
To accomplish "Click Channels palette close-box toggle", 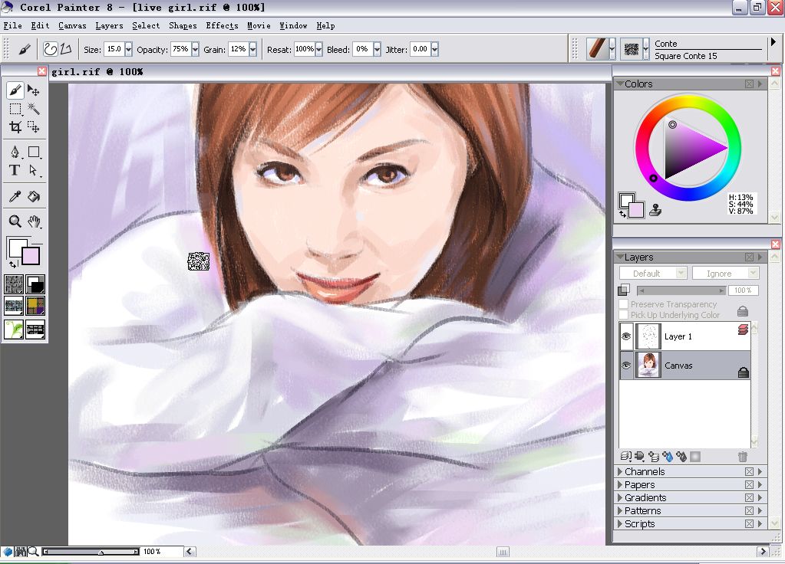I will (x=749, y=472).
